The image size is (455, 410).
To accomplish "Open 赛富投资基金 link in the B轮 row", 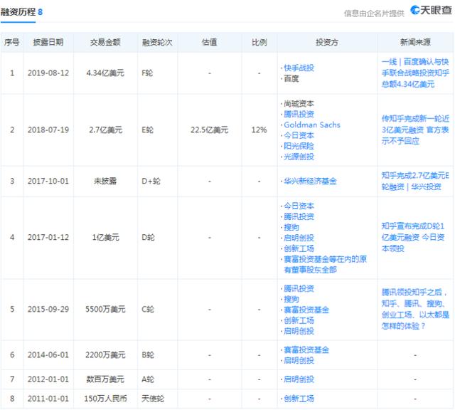I will point(306,349).
